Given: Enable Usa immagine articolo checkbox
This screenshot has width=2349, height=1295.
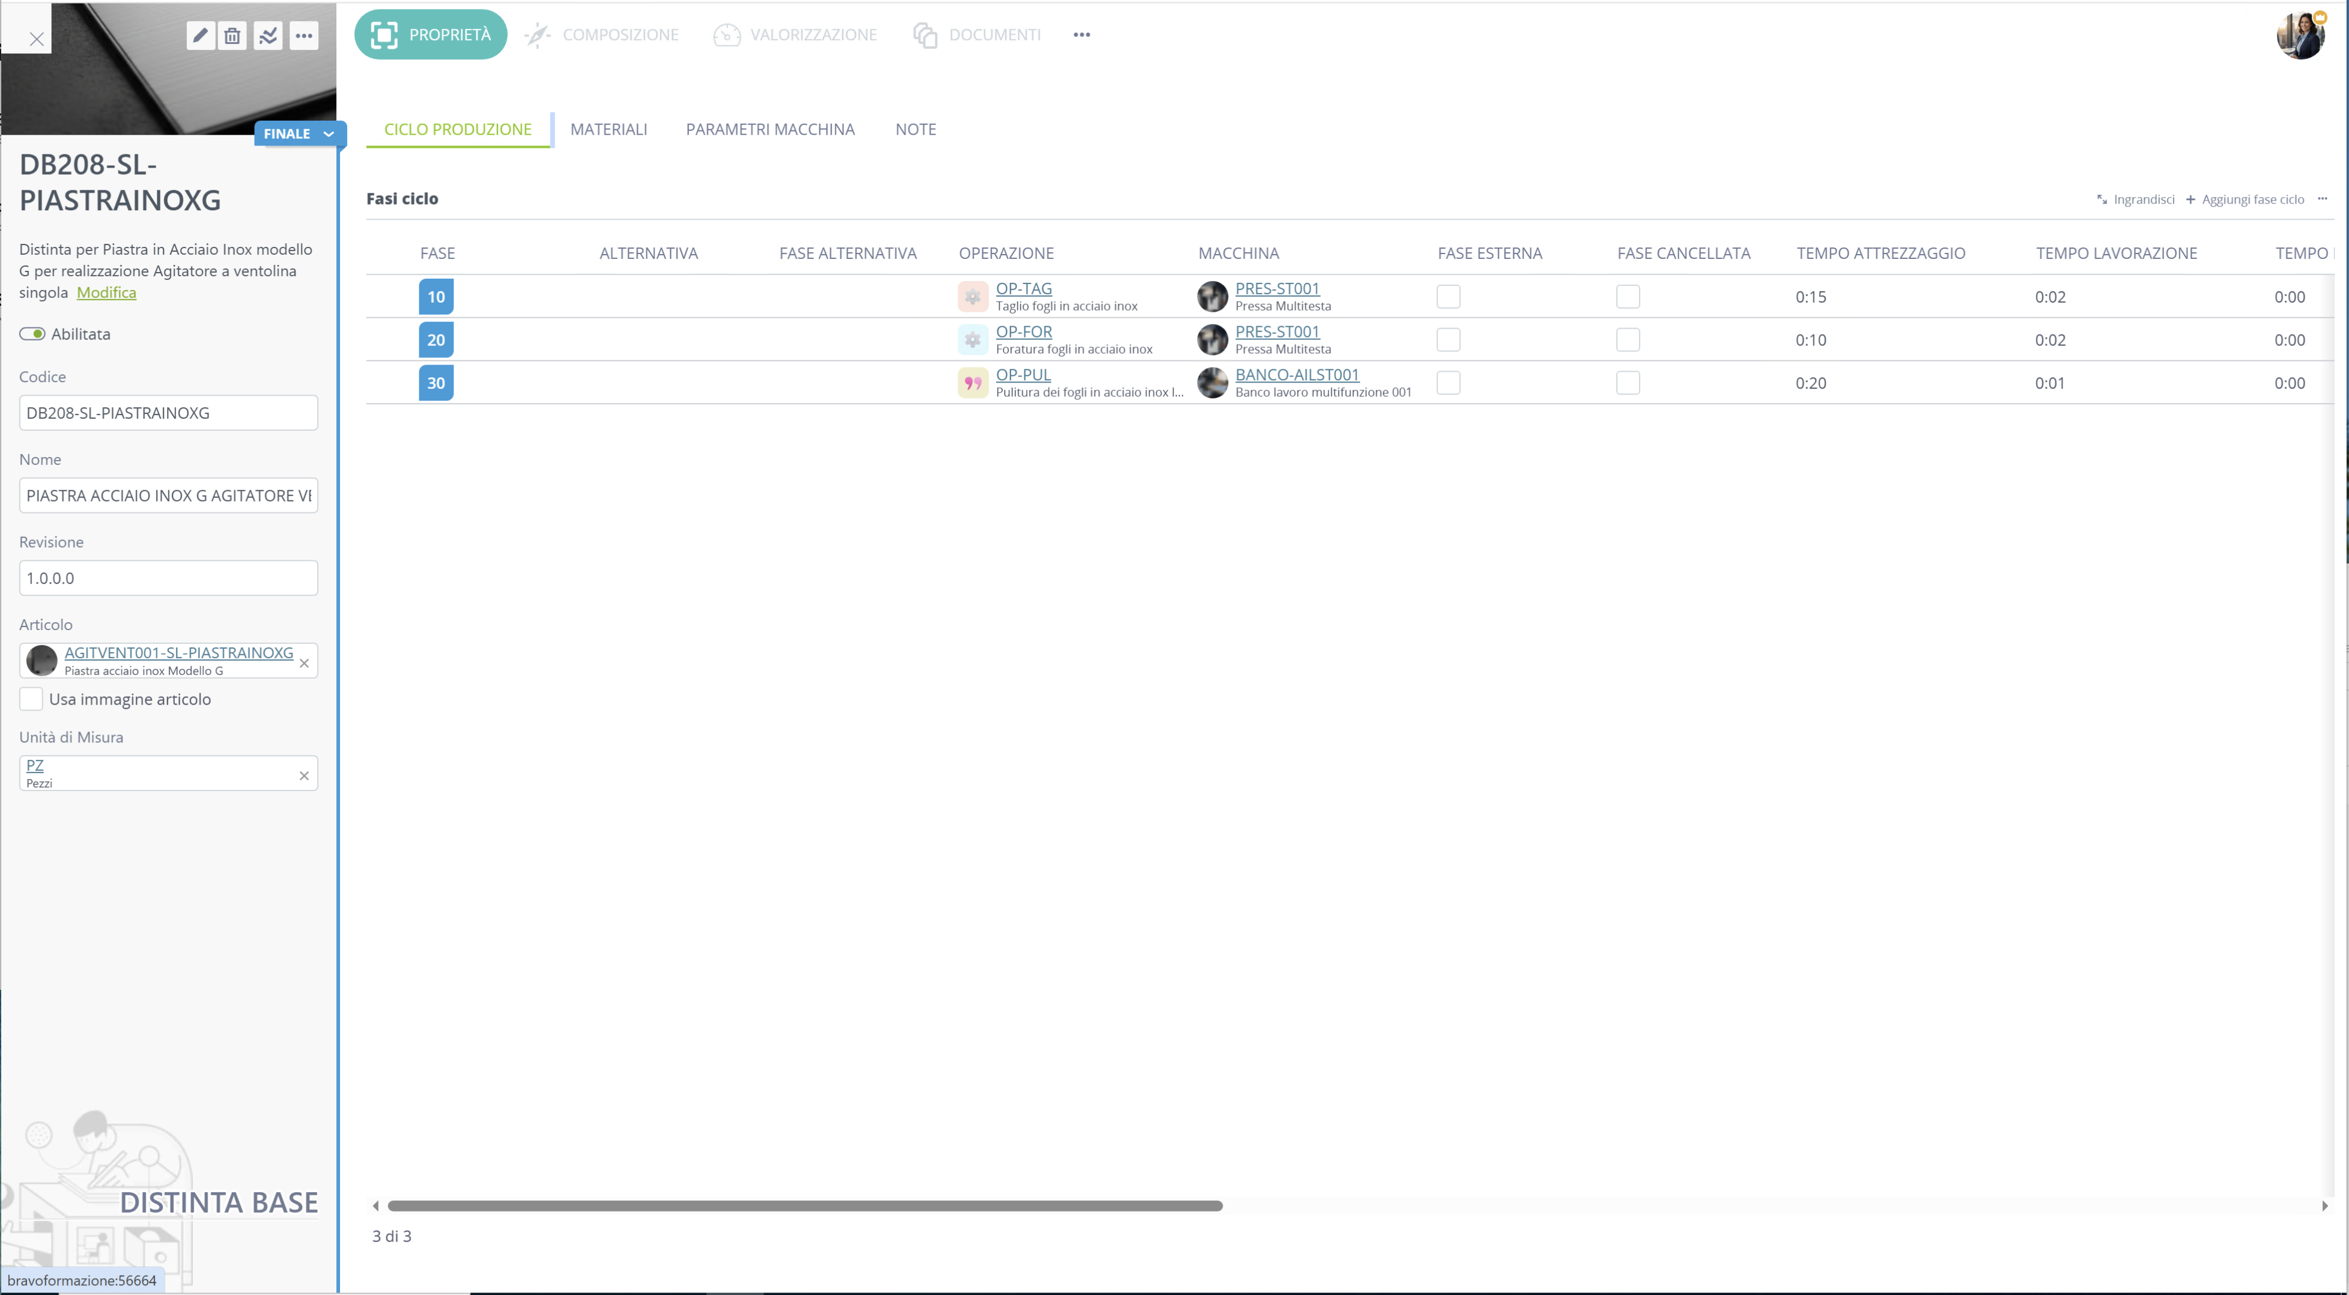Looking at the screenshot, I should (31, 700).
